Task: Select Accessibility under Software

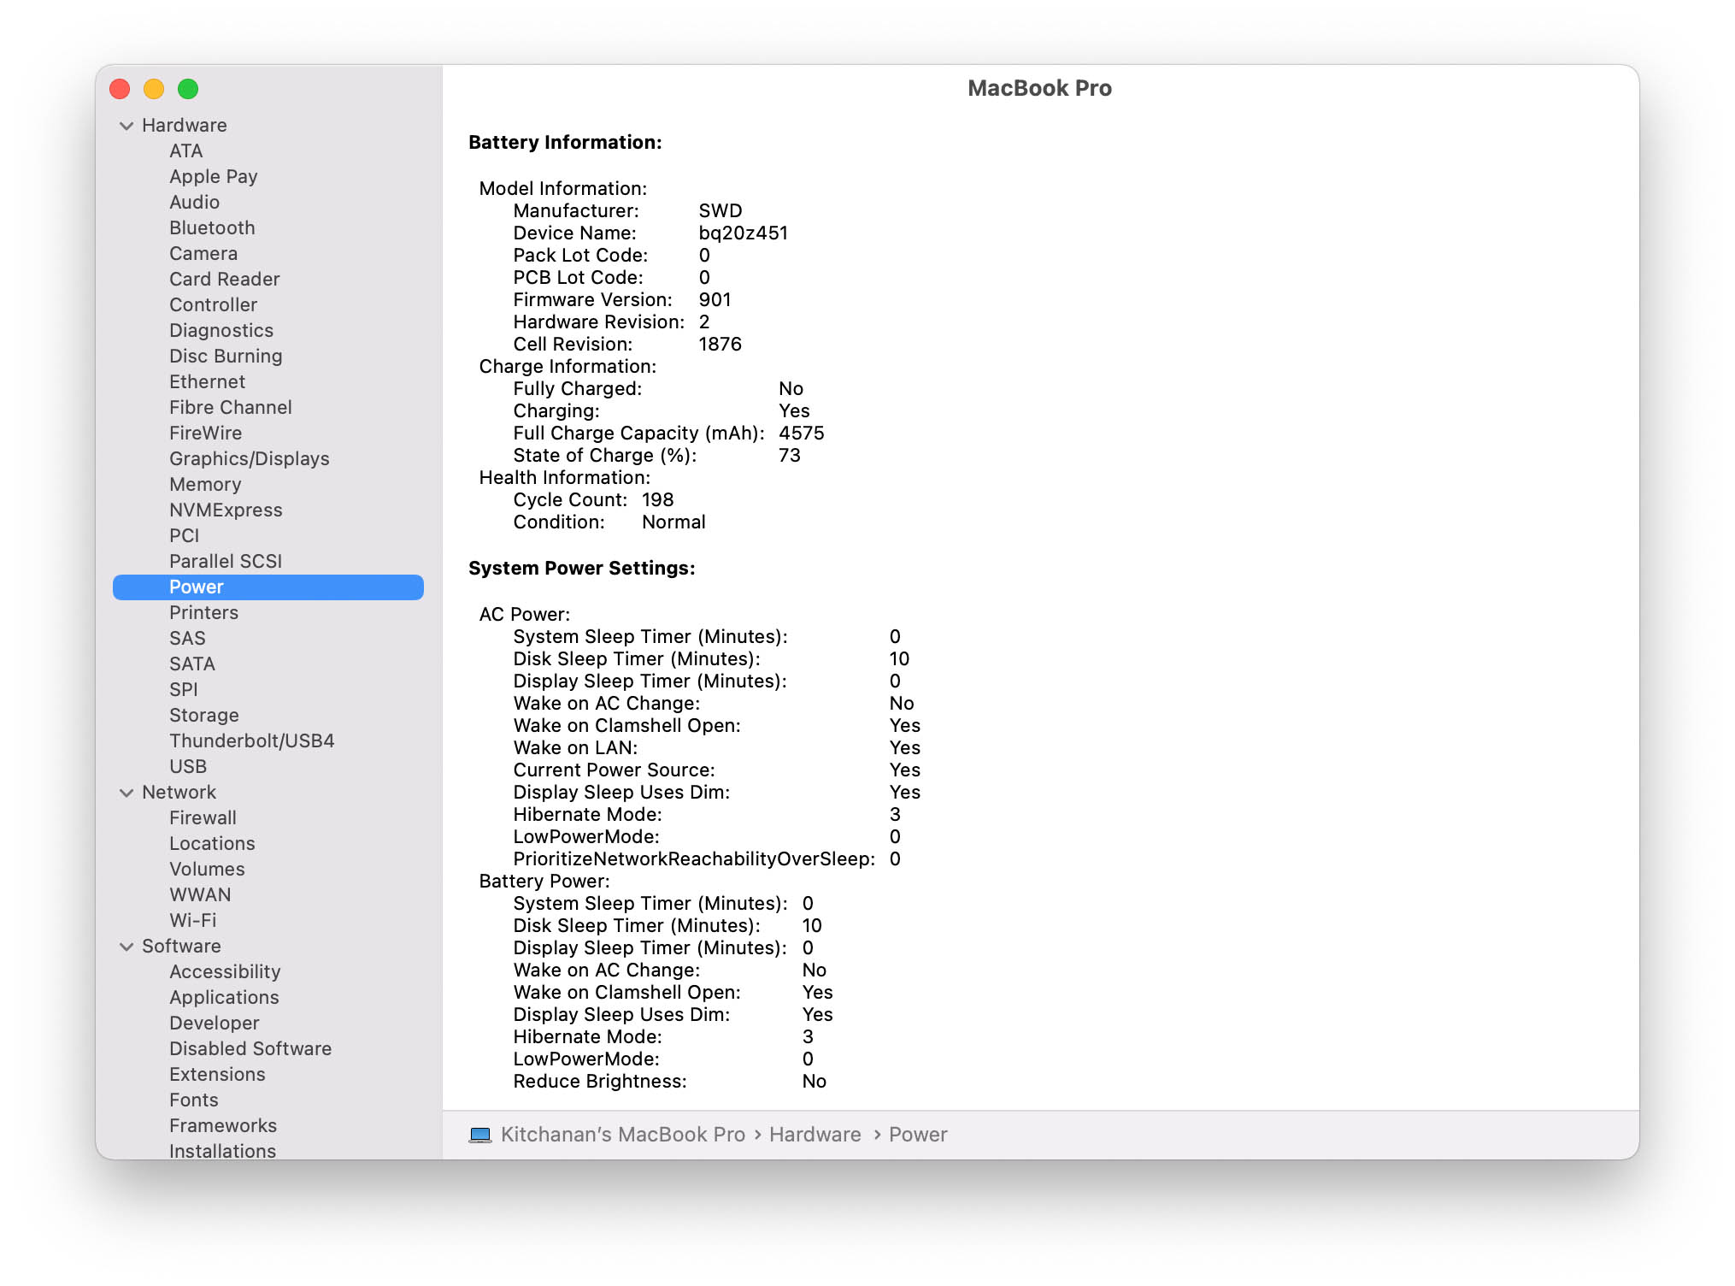Action: click(x=225, y=972)
